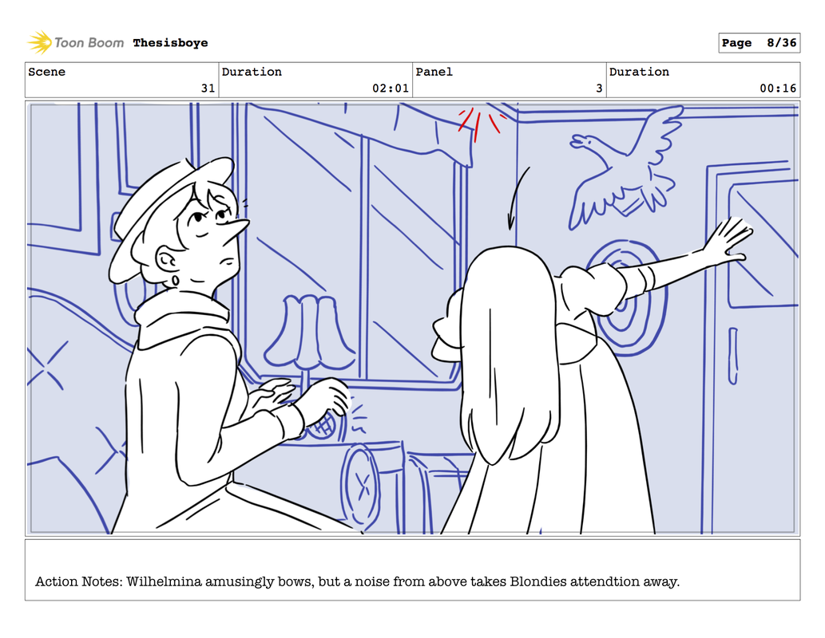This screenshot has height=638, width=825.
Task: Click the 'Page 8/36' indicator box
Action: click(760, 42)
